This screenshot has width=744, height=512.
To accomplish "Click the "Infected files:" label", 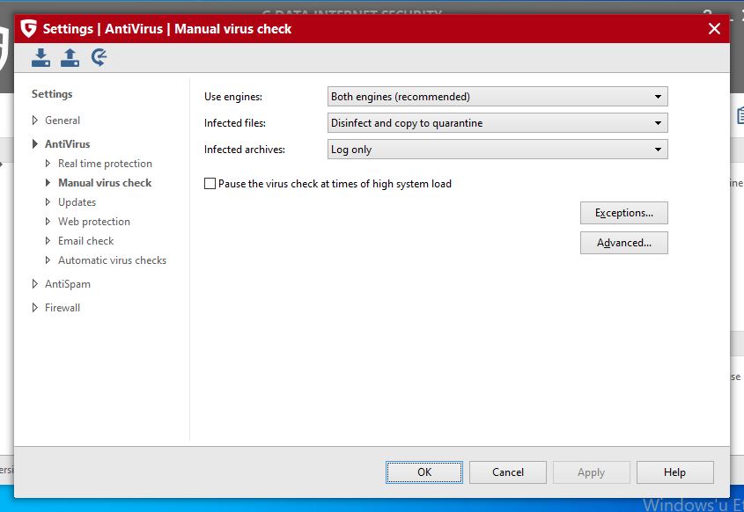I will (x=235, y=123).
